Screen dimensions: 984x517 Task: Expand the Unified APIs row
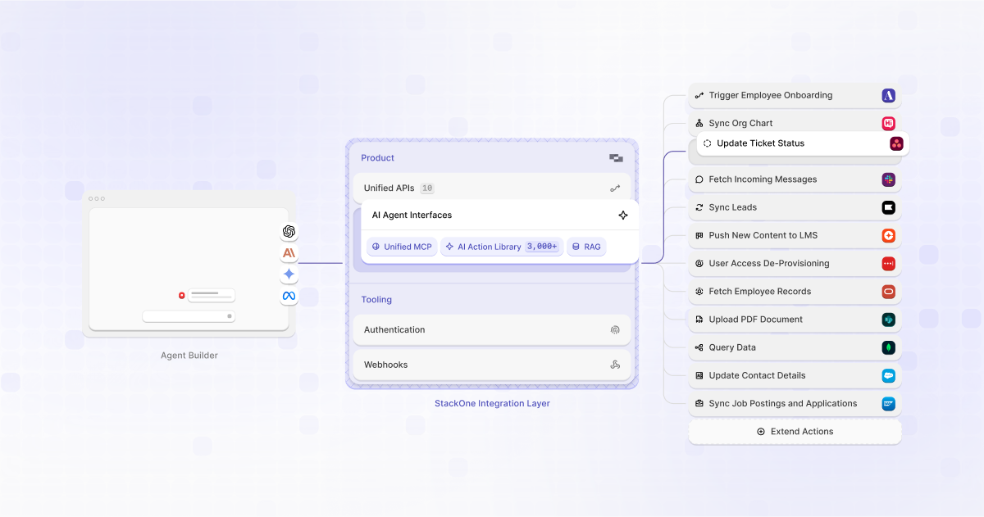[x=492, y=188]
